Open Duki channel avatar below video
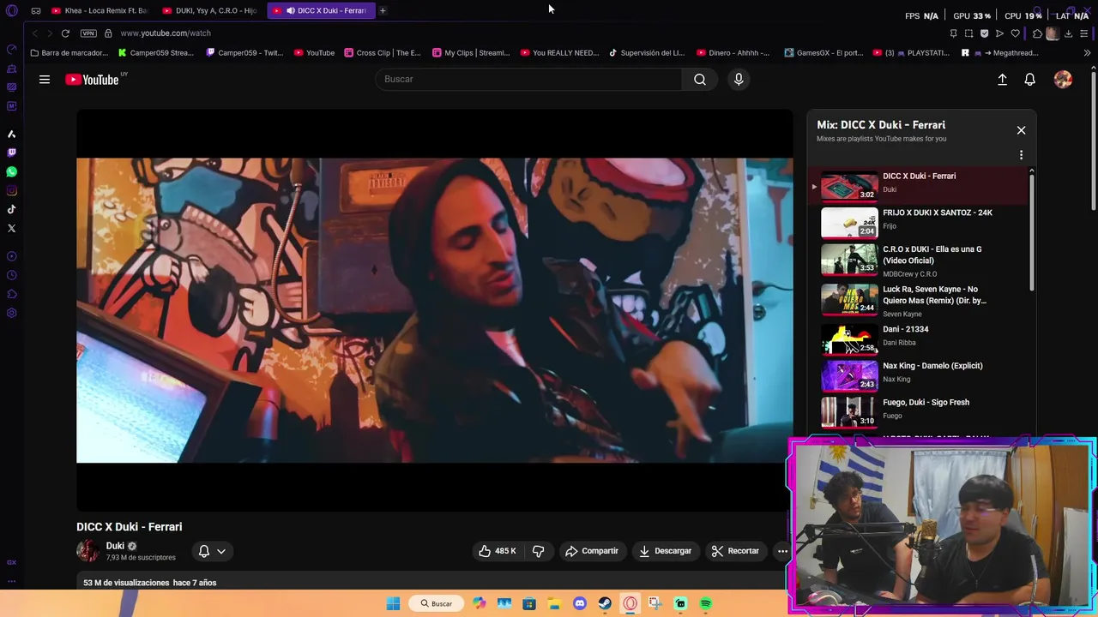Viewport: 1098px width, 617px height. (87, 551)
